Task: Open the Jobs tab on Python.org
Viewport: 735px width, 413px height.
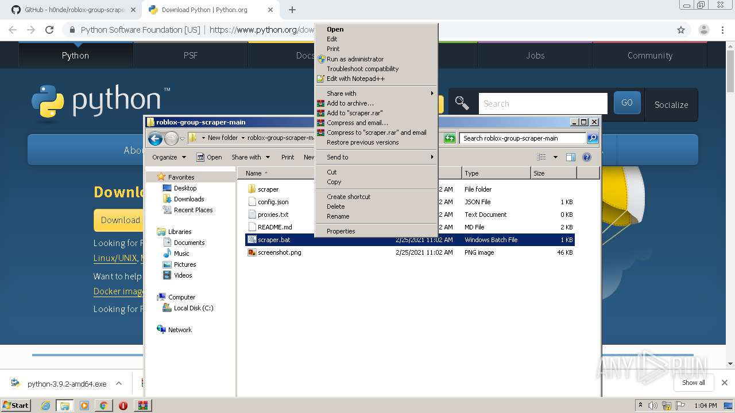Action: tap(535, 56)
